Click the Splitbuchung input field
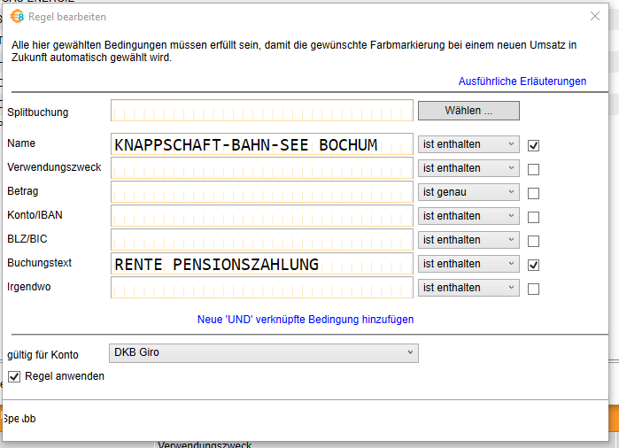The image size is (619, 448). [x=262, y=111]
